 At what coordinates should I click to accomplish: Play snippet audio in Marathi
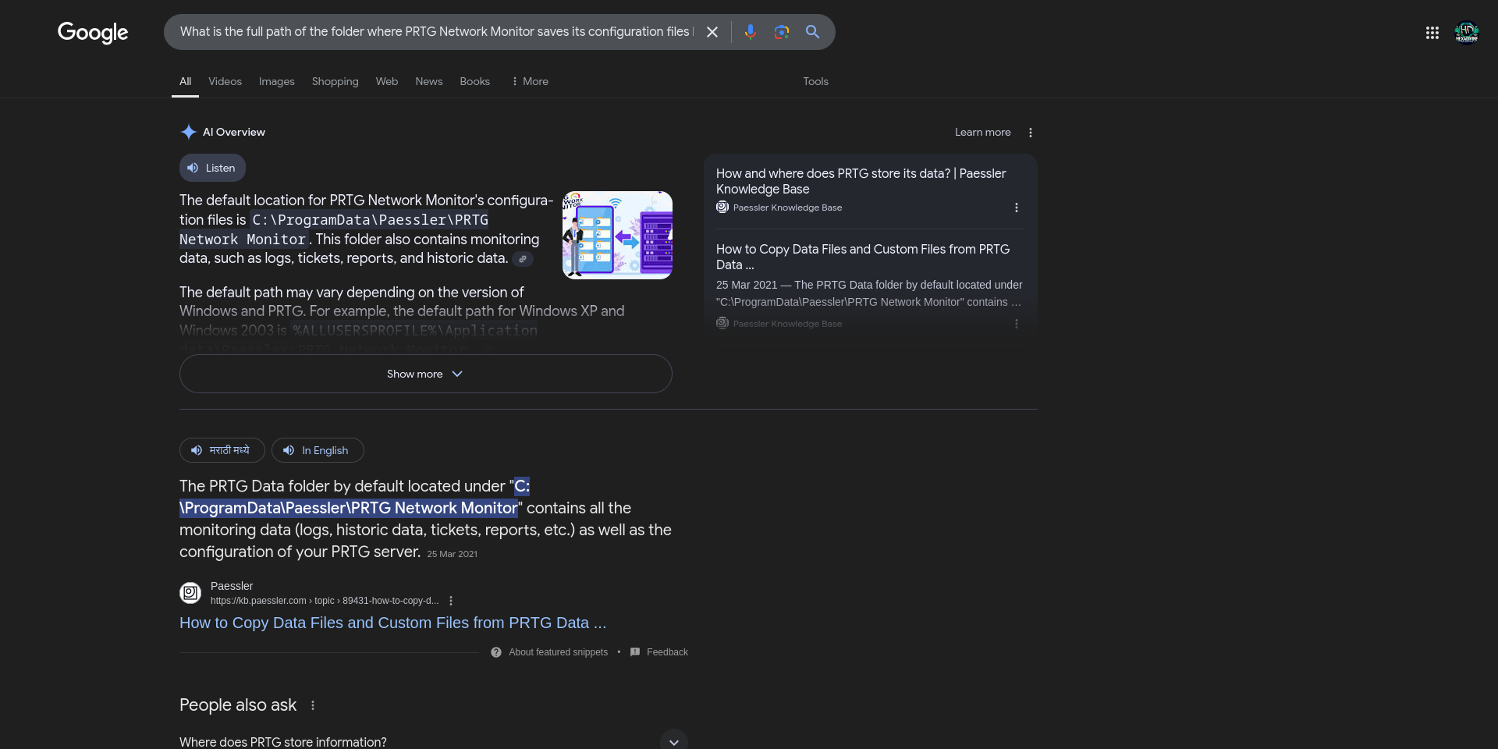(x=222, y=450)
